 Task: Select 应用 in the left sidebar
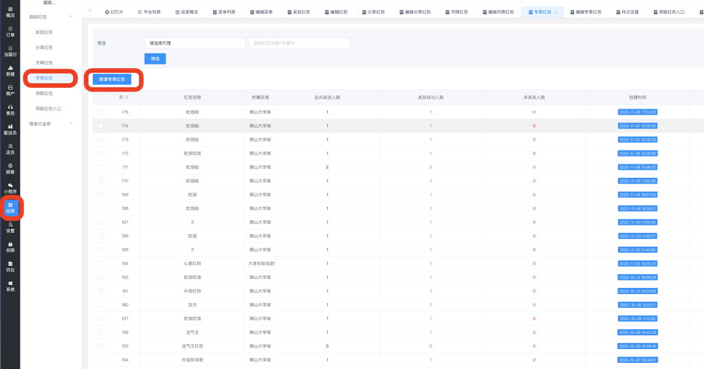tap(10, 208)
